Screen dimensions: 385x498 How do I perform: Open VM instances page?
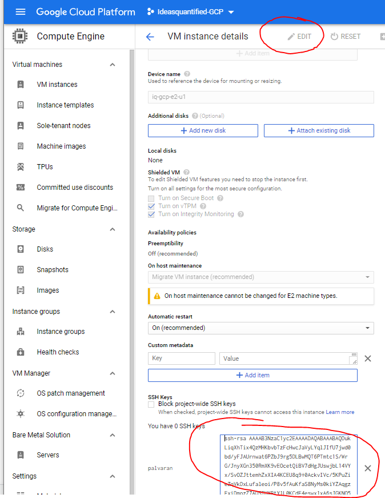tap(57, 85)
